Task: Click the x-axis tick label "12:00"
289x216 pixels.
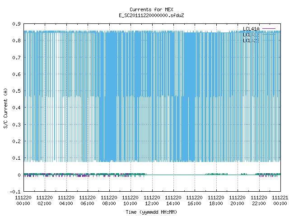Action: [x=152, y=203]
